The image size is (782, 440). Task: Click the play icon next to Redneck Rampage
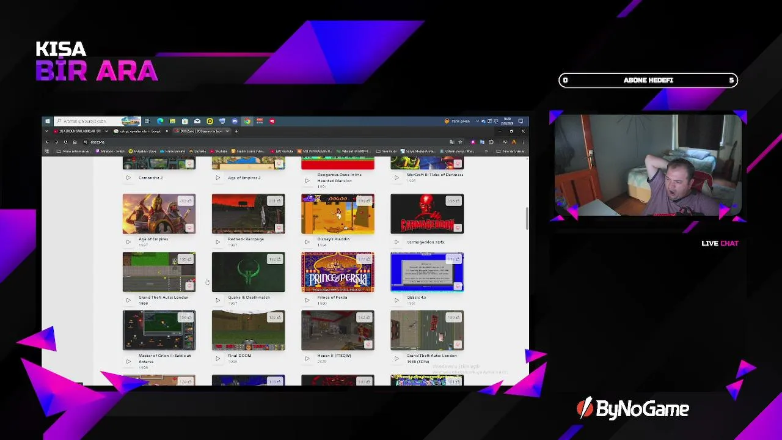coord(217,242)
